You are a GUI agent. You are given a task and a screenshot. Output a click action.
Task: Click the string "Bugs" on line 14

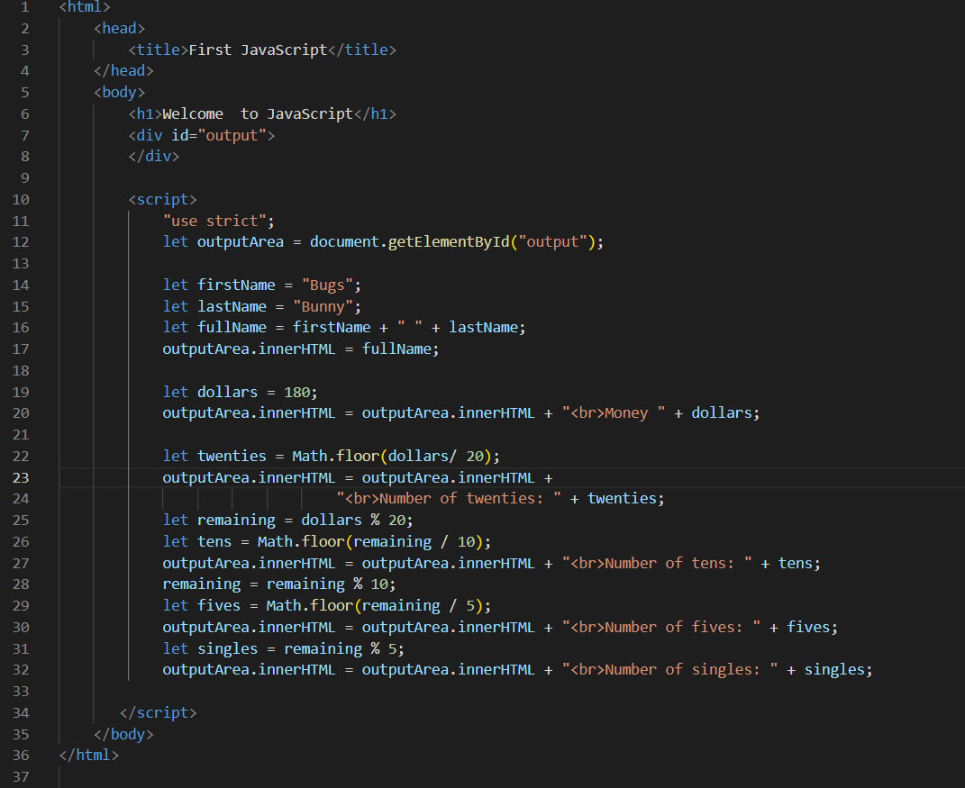[332, 285]
